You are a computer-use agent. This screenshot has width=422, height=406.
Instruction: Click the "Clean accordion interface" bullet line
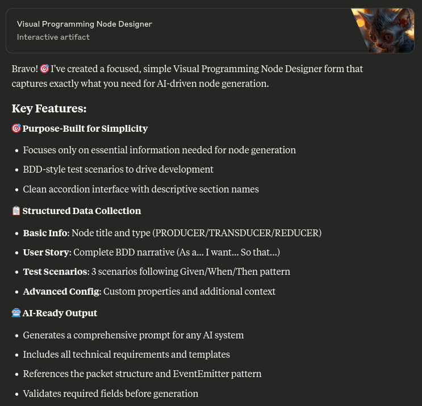pyautogui.click(x=141, y=189)
